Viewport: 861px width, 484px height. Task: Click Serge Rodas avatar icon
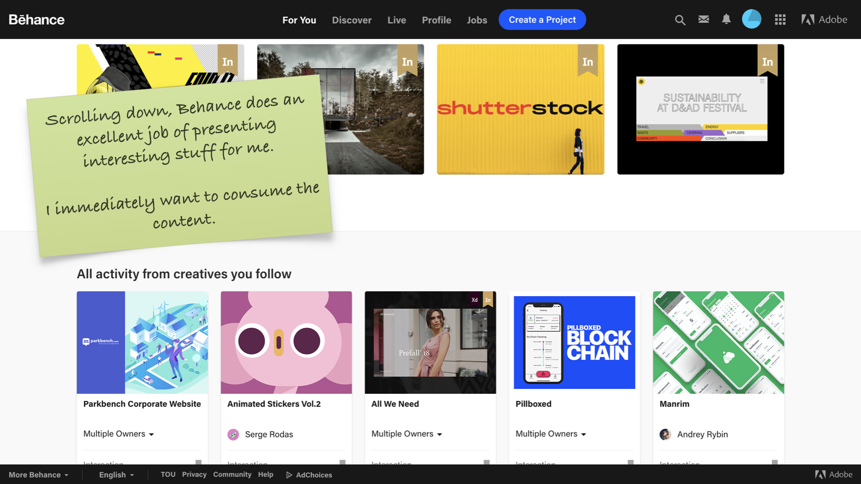click(233, 434)
